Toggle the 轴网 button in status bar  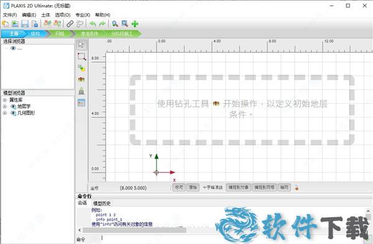coord(284,188)
